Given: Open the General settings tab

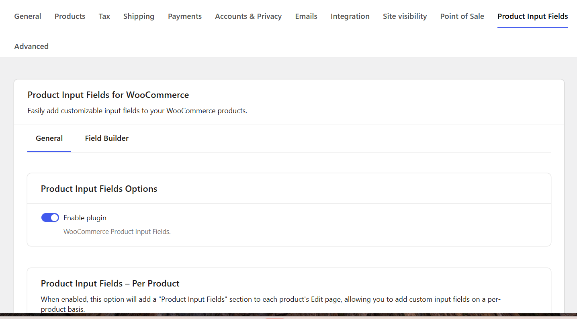Looking at the screenshot, I should point(28,16).
